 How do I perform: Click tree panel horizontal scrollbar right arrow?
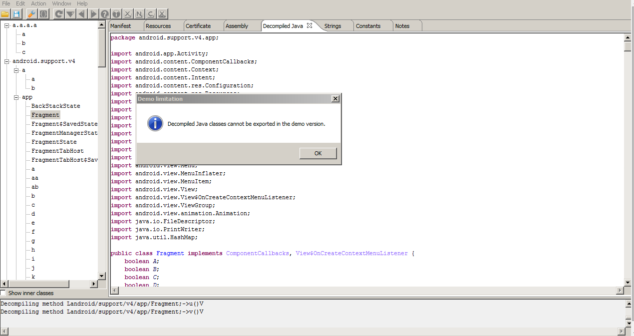pyautogui.click(x=93, y=284)
